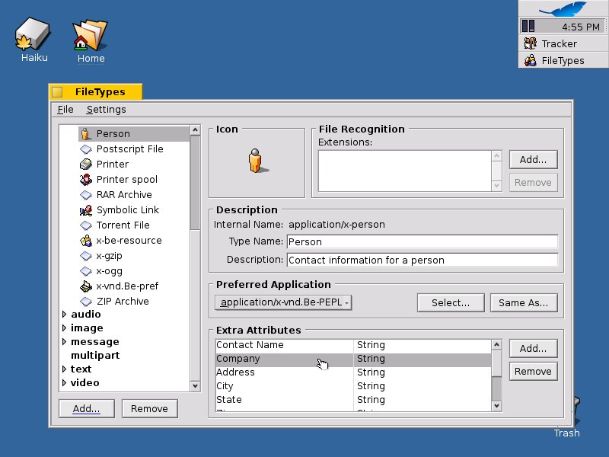The image size is (609, 457).
Task: Click the Same As... button
Action: click(524, 302)
